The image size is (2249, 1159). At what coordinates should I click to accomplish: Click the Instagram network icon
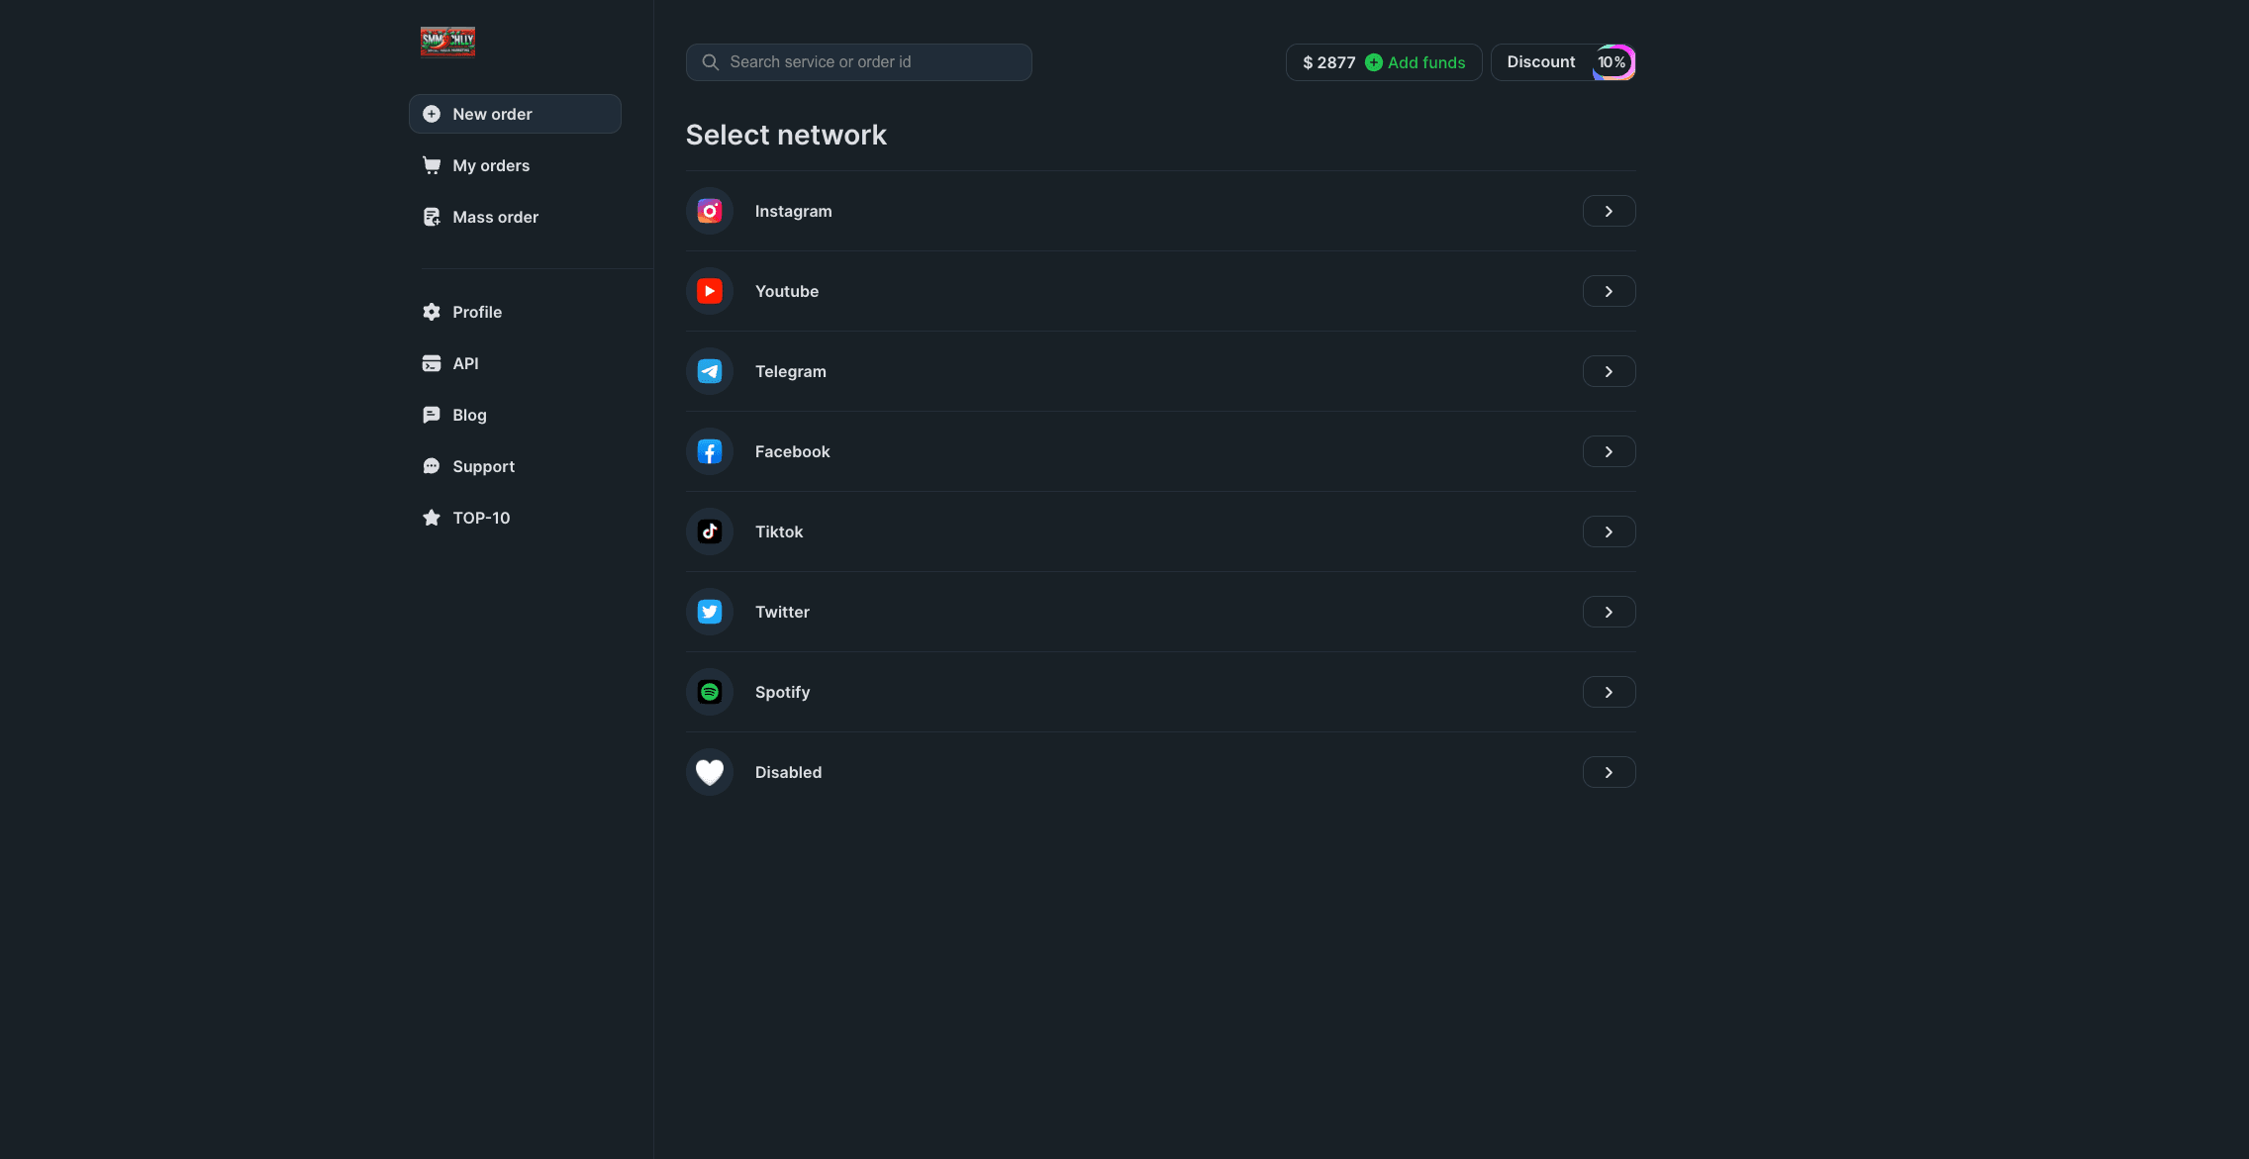[709, 211]
